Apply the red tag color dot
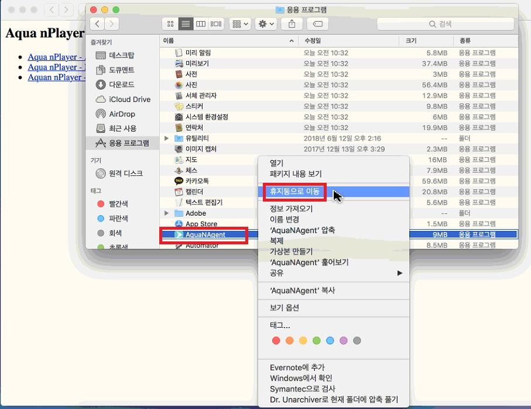Screen dimensions: 531x409 276,340
